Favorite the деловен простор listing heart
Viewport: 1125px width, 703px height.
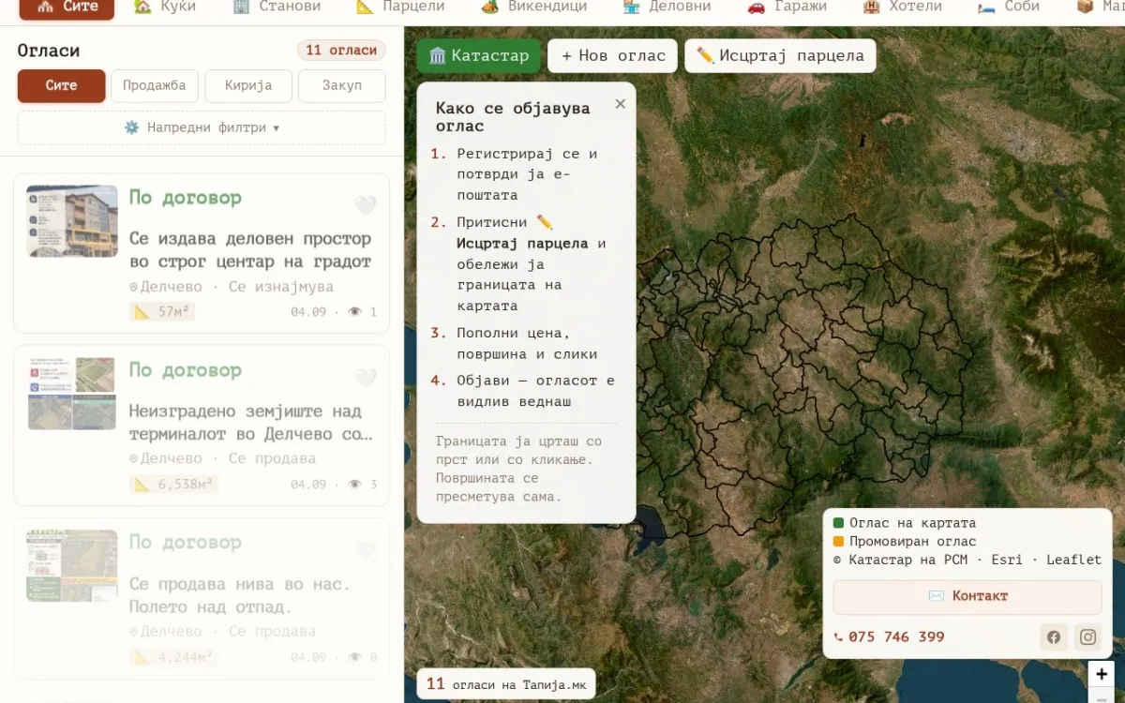click(x=365, y=205)
